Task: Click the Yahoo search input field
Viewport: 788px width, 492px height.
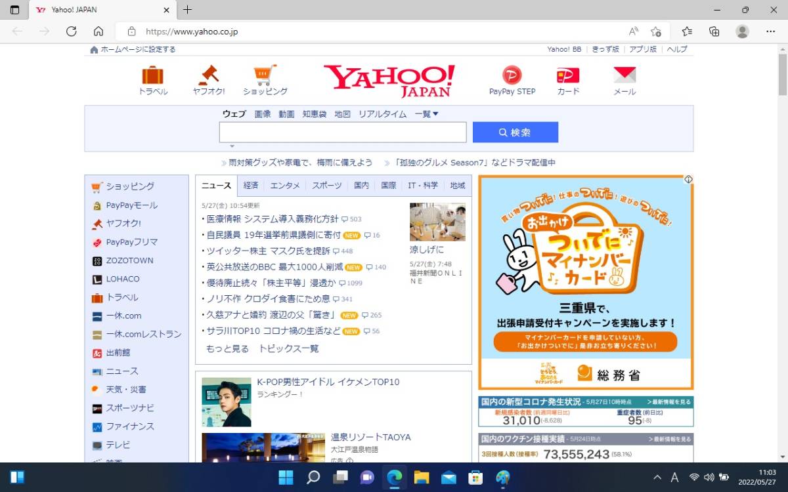Action: point(343,132)
